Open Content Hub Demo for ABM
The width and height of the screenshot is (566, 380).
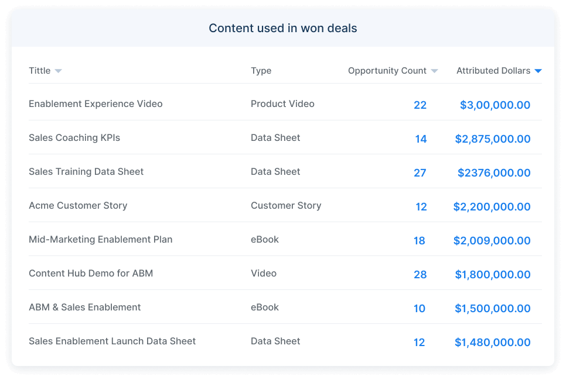pos(91,274)
